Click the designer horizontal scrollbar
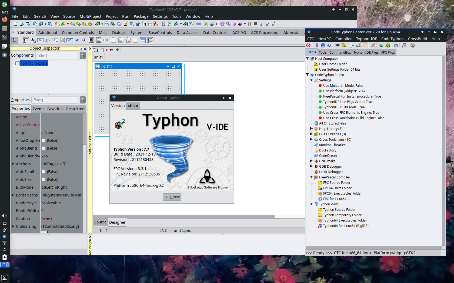The width and height of the screenshot is (454, 283). [184, 216]
